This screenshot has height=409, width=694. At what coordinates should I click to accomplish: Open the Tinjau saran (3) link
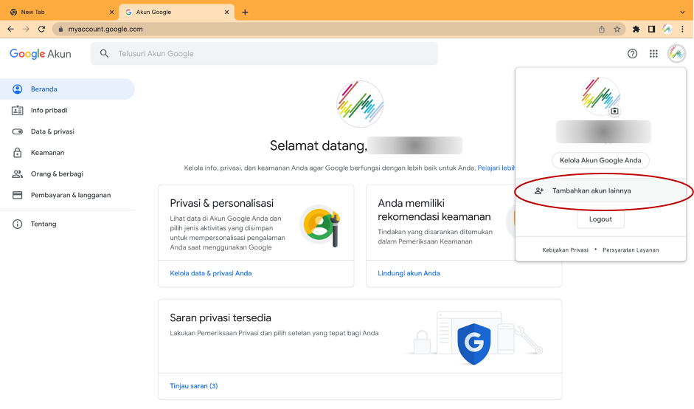194,386
